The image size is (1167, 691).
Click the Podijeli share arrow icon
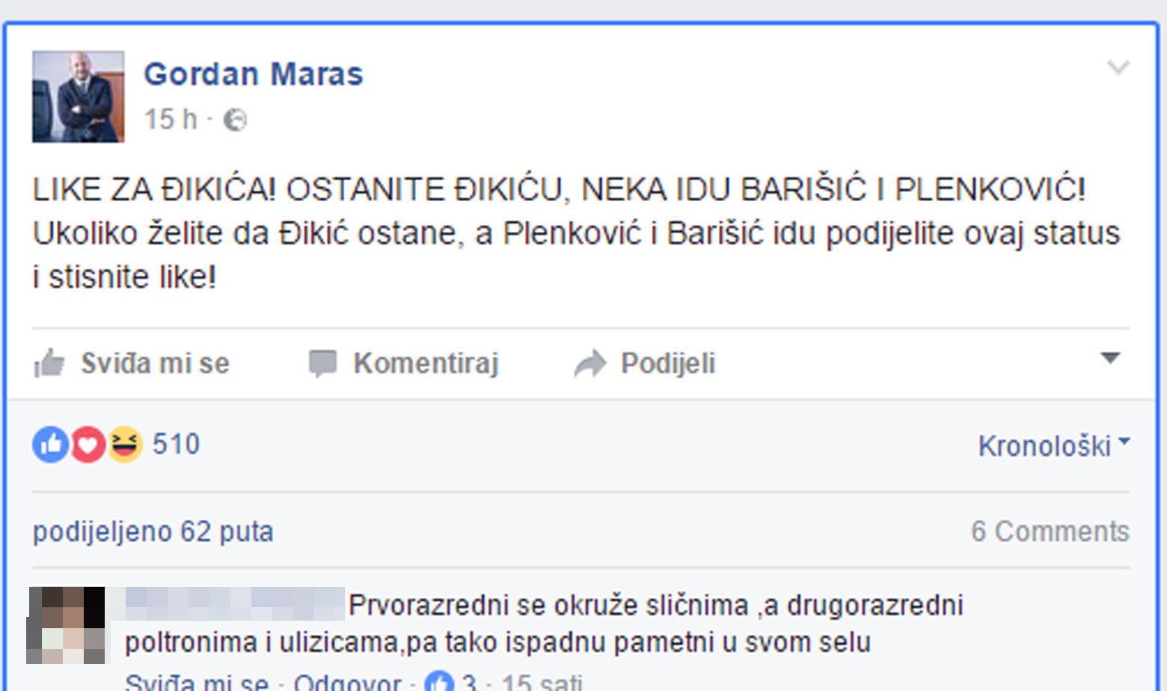click(590, 363)
